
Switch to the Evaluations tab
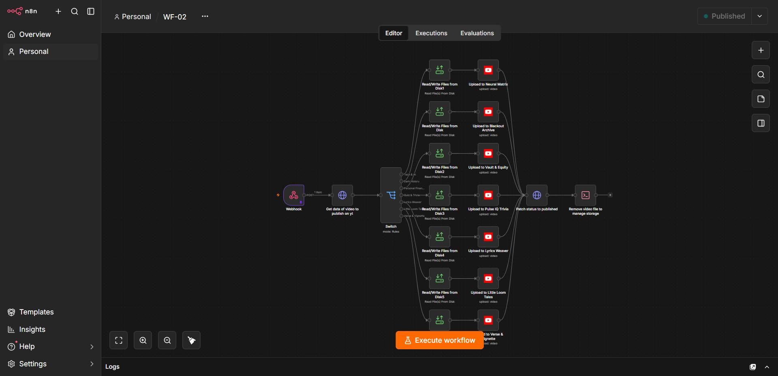[x=477, y=33]
